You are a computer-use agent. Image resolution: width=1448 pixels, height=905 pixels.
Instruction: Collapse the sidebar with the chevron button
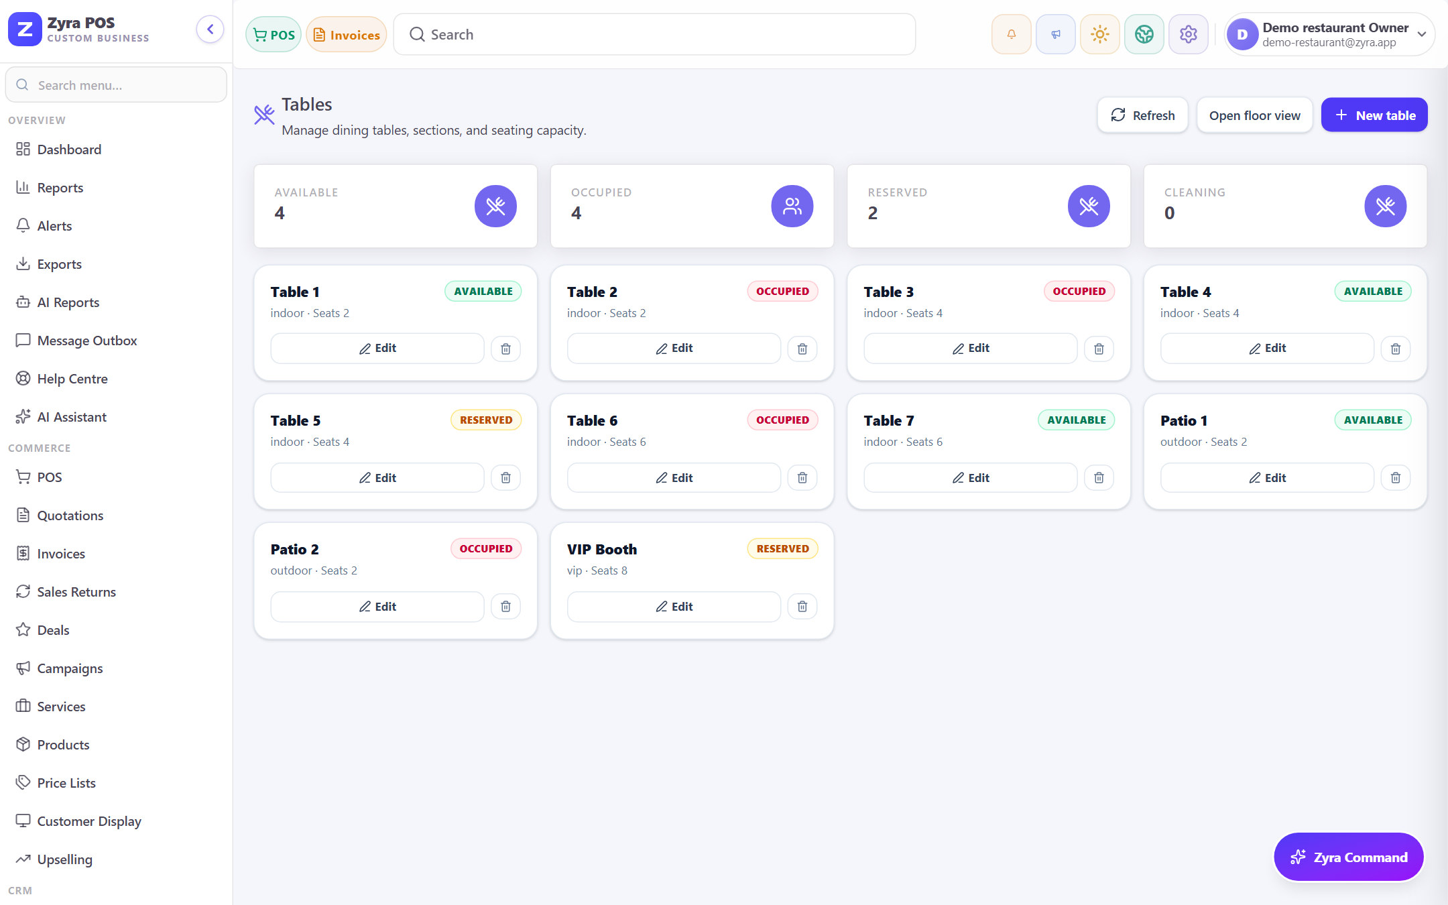pos(210,29)
